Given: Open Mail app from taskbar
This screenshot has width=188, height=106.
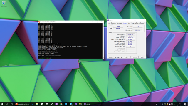Looking at the screenshot, I should 42,104.
